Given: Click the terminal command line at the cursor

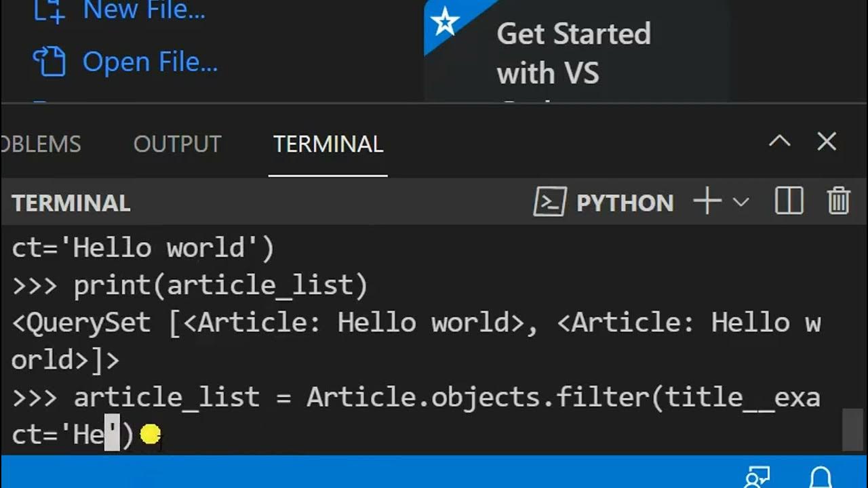Looking at the screenshot, I should [x=112, y=435].
